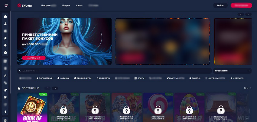Image resolution: width=257 pixels, height=122 pixels.
Task: Select the rocket icon in the sidebar
Action: pyautogui.click(x=5, y=90)
